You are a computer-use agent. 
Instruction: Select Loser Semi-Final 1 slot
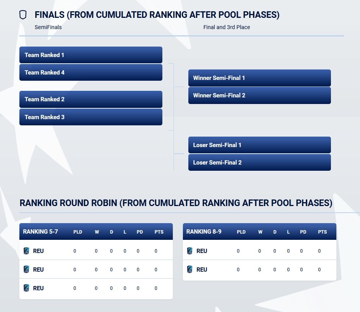259,145
